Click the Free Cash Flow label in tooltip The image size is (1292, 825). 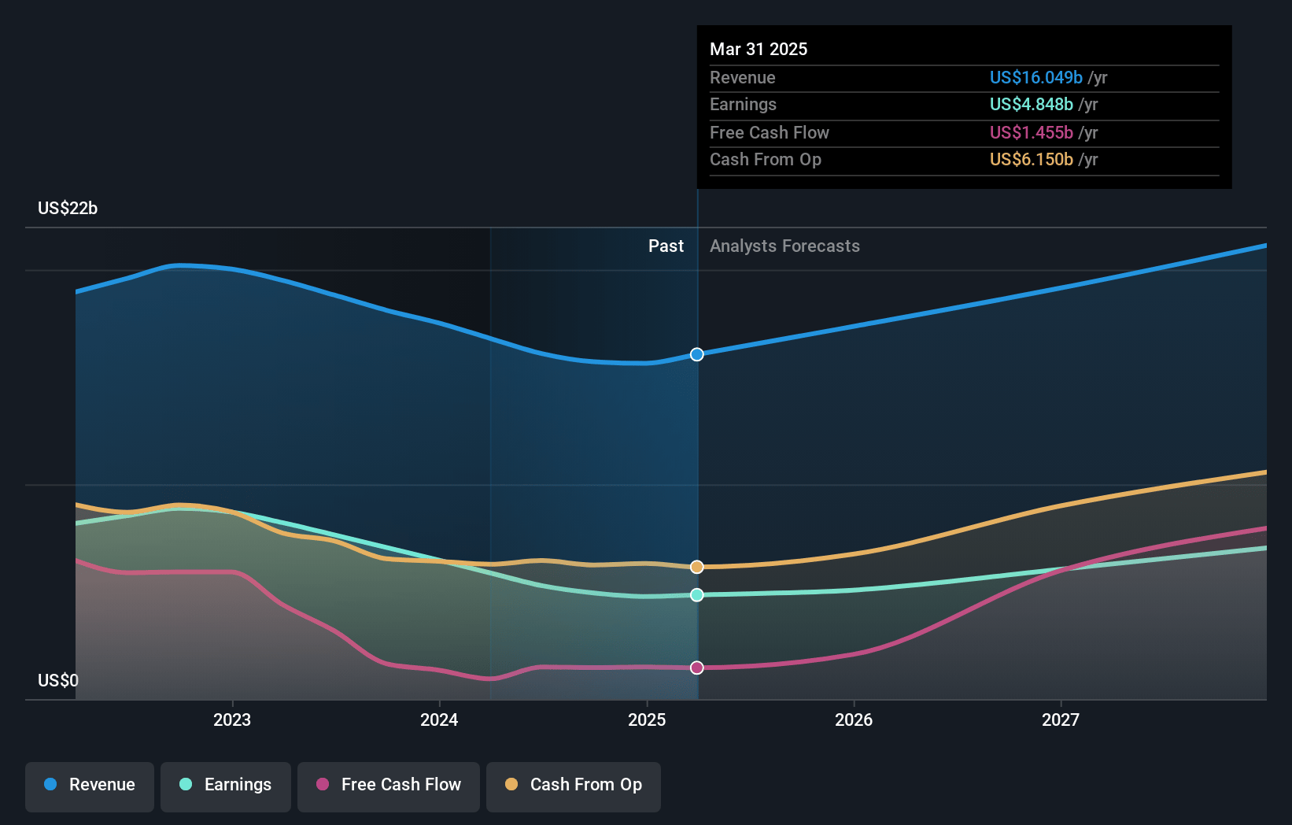click(770, 132)
